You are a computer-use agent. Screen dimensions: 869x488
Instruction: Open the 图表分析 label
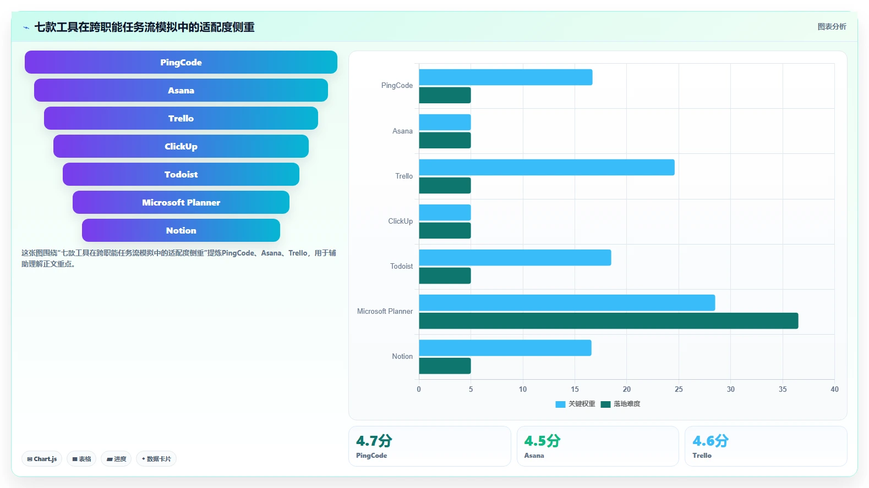pyautogui.click(x=832, y=26)
